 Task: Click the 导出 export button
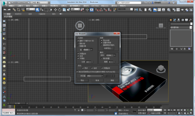tap(83, 80)
